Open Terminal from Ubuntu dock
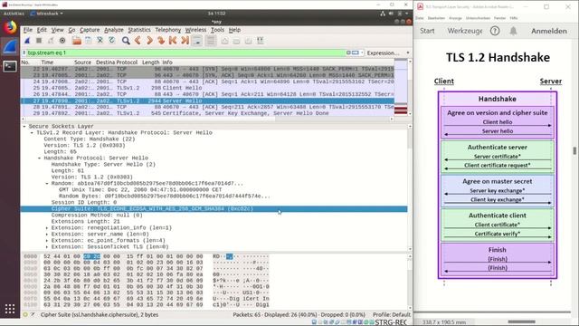The width and height of the screenshot is (579, 326). (10, 66)
